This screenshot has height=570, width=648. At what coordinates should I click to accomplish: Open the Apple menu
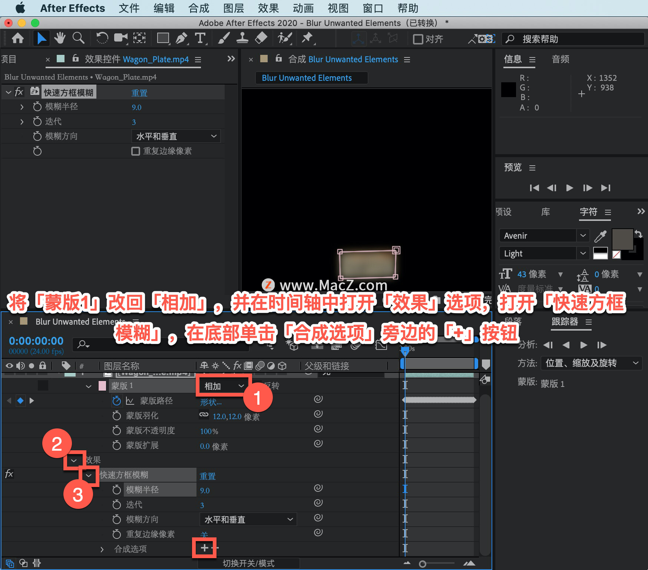coord(20,8)
